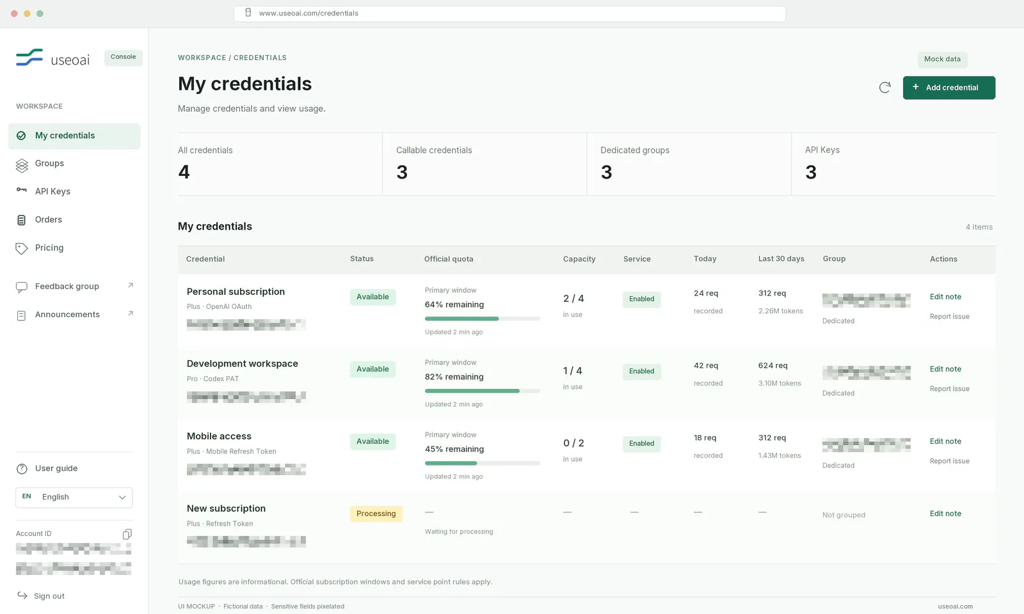
Task: Copy the Account ID with the copy icon
Action: coord(127,534)
